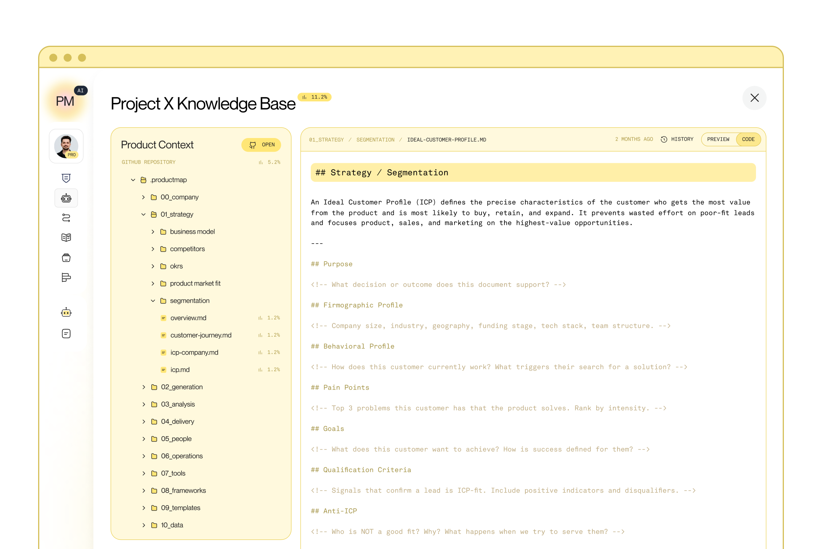Switch to CODE mode
The width and height of the screenshot is (822, 549).
[748, 139]
